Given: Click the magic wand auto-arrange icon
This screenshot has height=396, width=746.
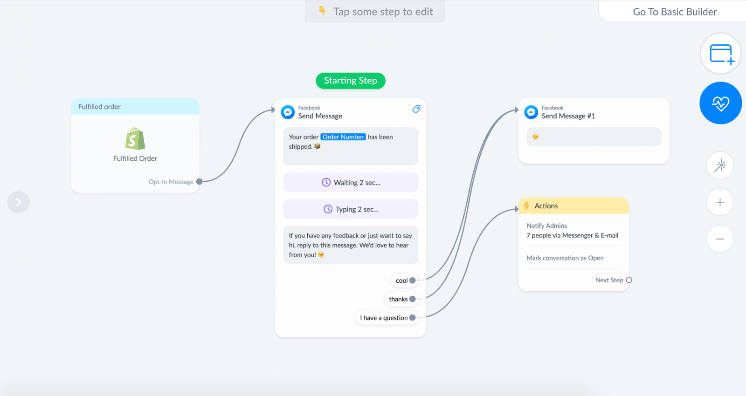Looking at the screenshot, I should click(x=720, y=165).
